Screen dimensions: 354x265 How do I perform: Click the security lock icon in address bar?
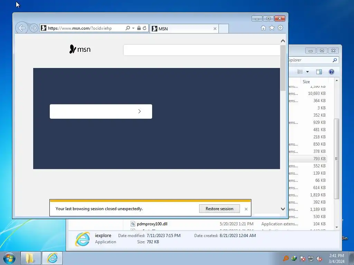(139, 28)
